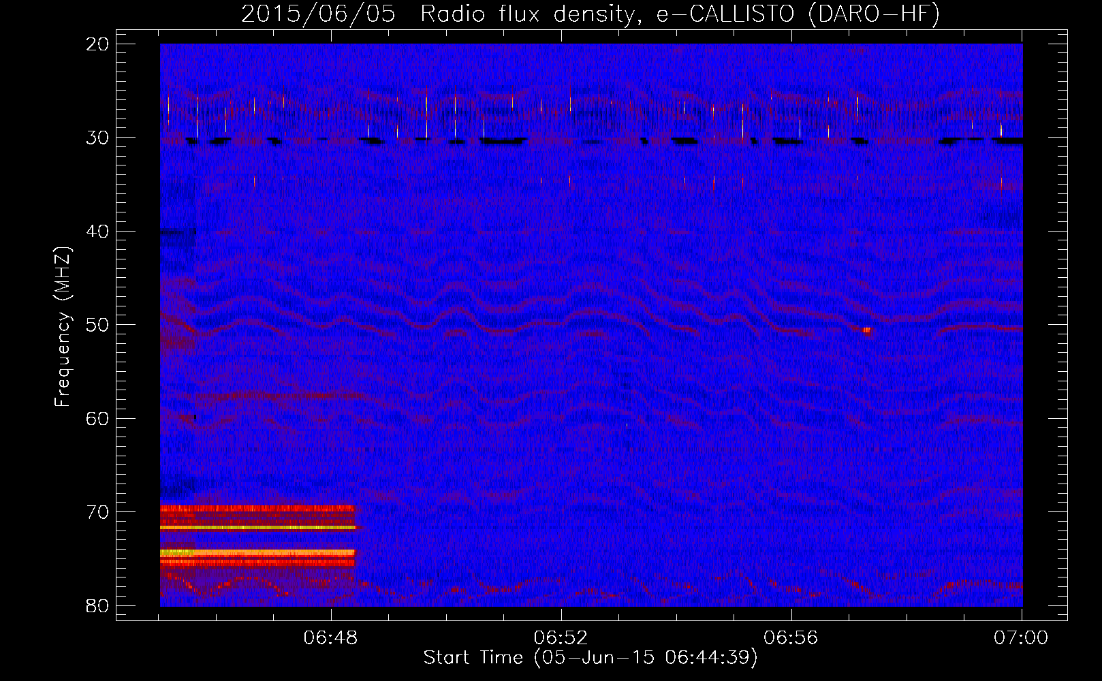Click the 06:48 time tick label
Image resolution: width=1102 pixels, height=681 pixels.
331,638
